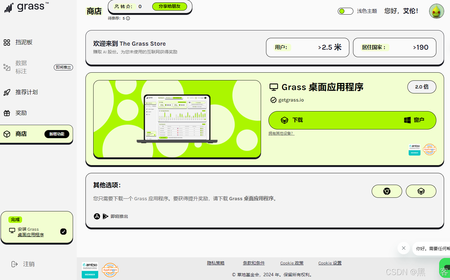Viewport: 450px width, 280px height.
Task: Click the footer AppEsteem badge
Action: [110, 270]
